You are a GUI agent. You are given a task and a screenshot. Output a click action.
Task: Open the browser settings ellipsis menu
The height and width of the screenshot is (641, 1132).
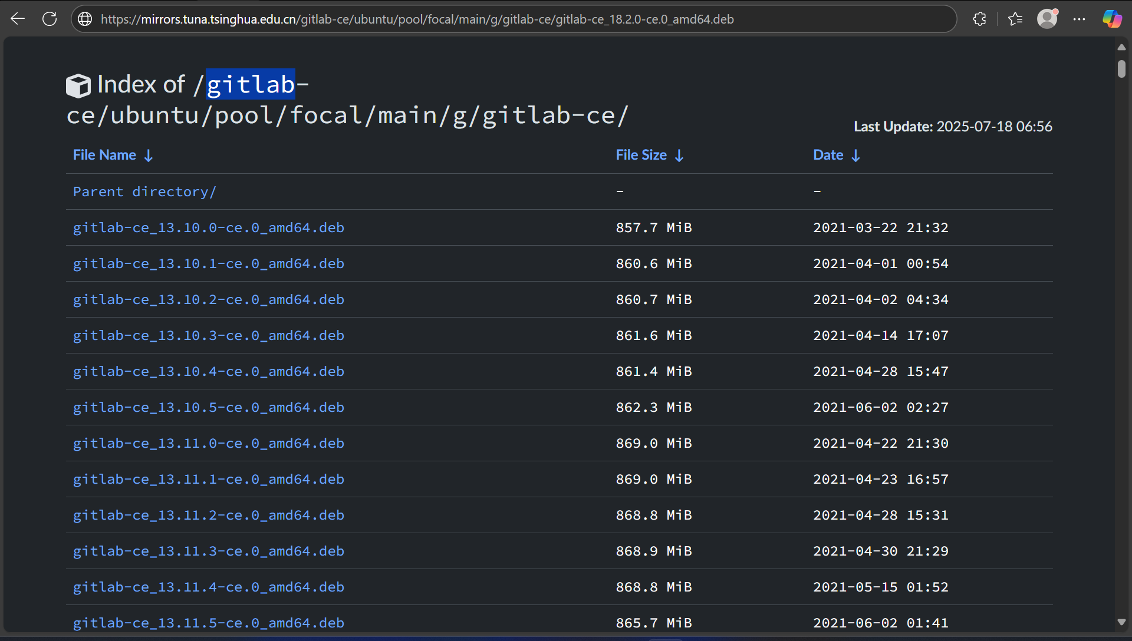pos(1079,19)
